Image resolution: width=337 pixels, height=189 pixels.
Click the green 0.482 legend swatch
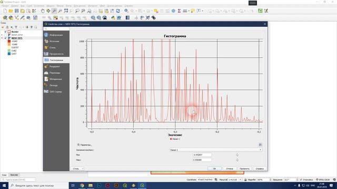pyautogui.click(x=9, y=50)
